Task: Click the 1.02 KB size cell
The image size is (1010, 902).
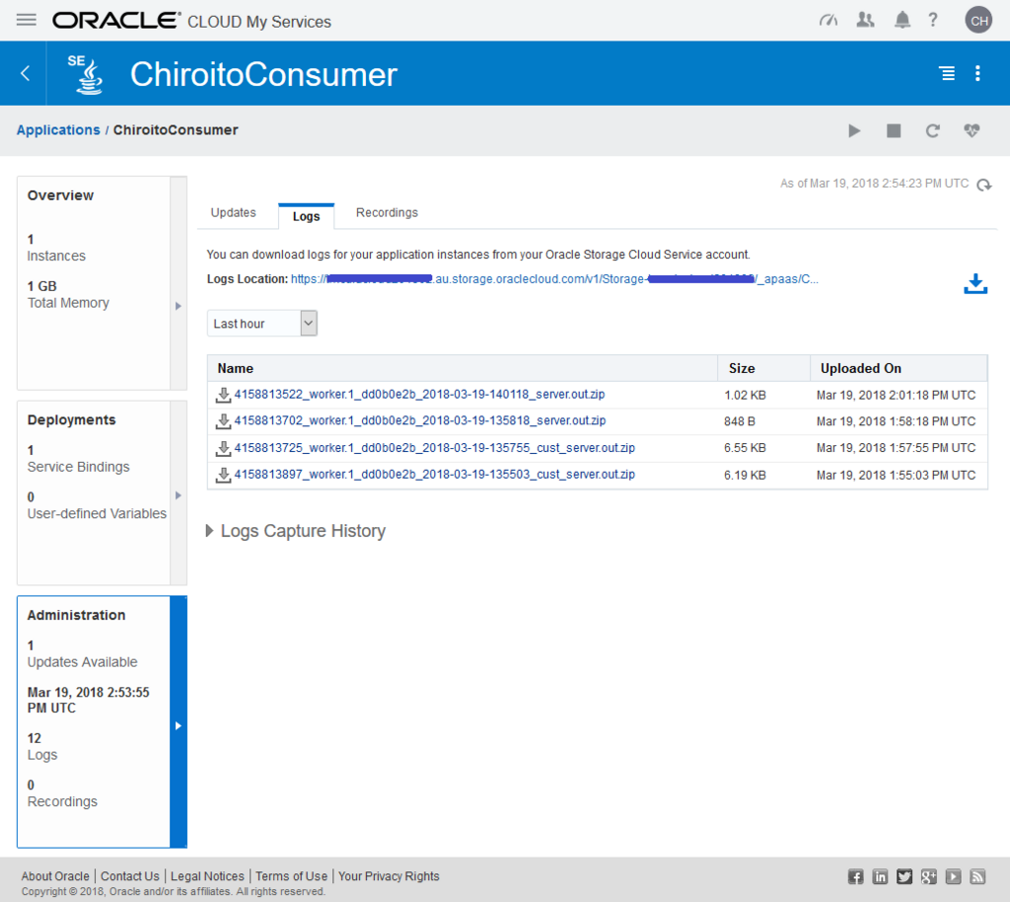Action: (745, 395)
